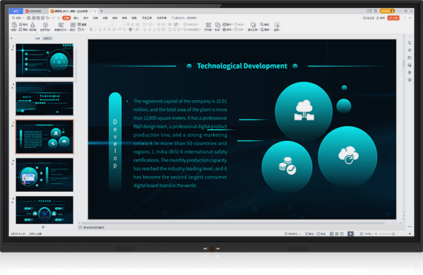Open the Transitions ribbon tab
The image size is (423, 275).
pos(96,18)
